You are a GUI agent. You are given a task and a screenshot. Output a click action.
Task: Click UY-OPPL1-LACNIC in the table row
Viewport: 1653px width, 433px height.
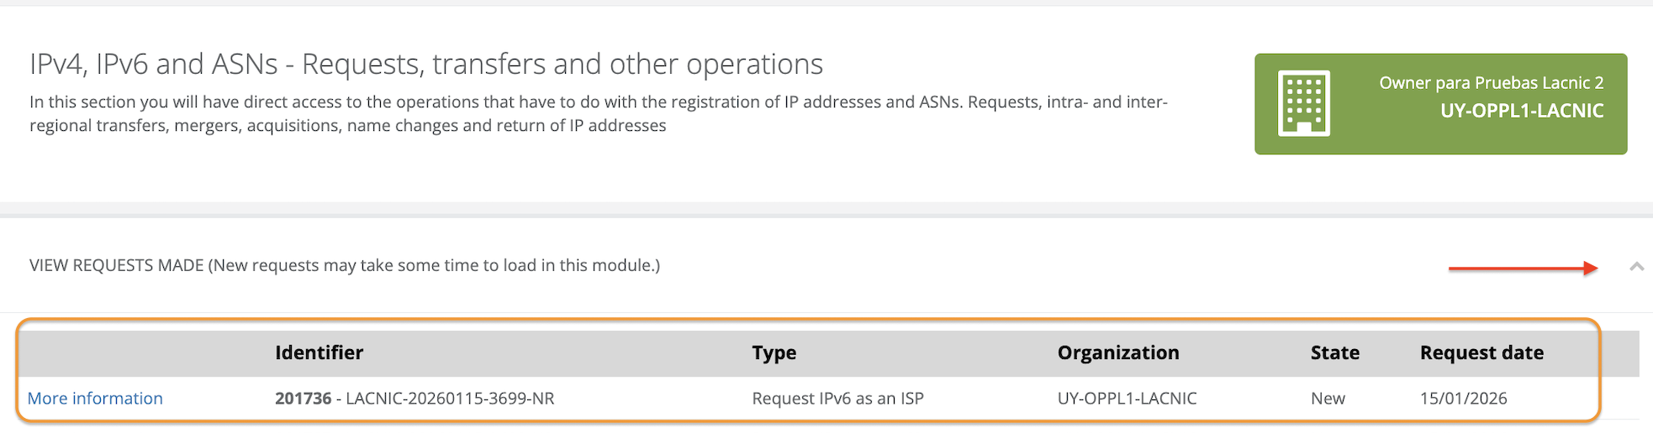[1127, 399]
